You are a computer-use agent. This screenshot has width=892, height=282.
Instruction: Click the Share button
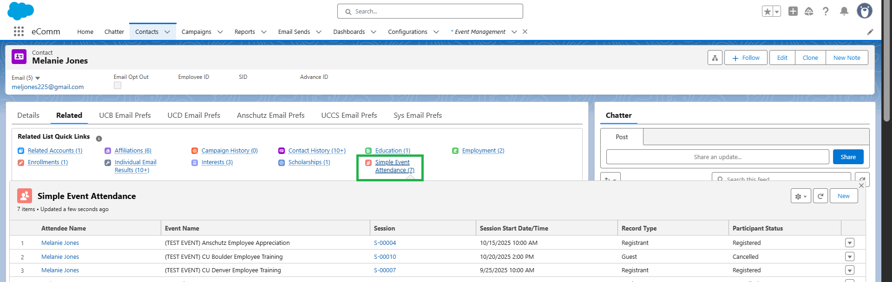pyautogui.click(x=848, y=157)
